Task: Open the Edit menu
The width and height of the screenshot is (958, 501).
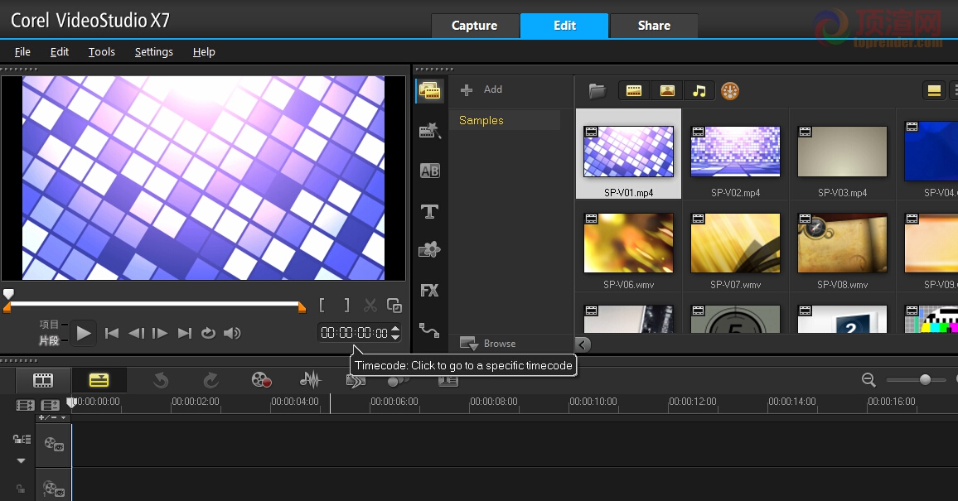Action: tap(60, 52)
